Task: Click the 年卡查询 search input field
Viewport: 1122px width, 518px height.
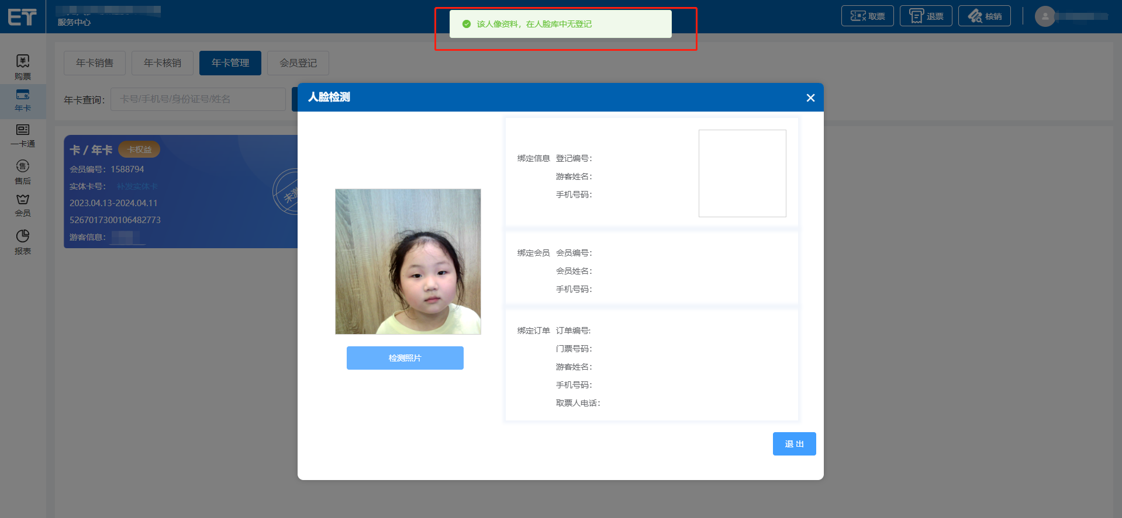Action: click(x=198, y=99)
